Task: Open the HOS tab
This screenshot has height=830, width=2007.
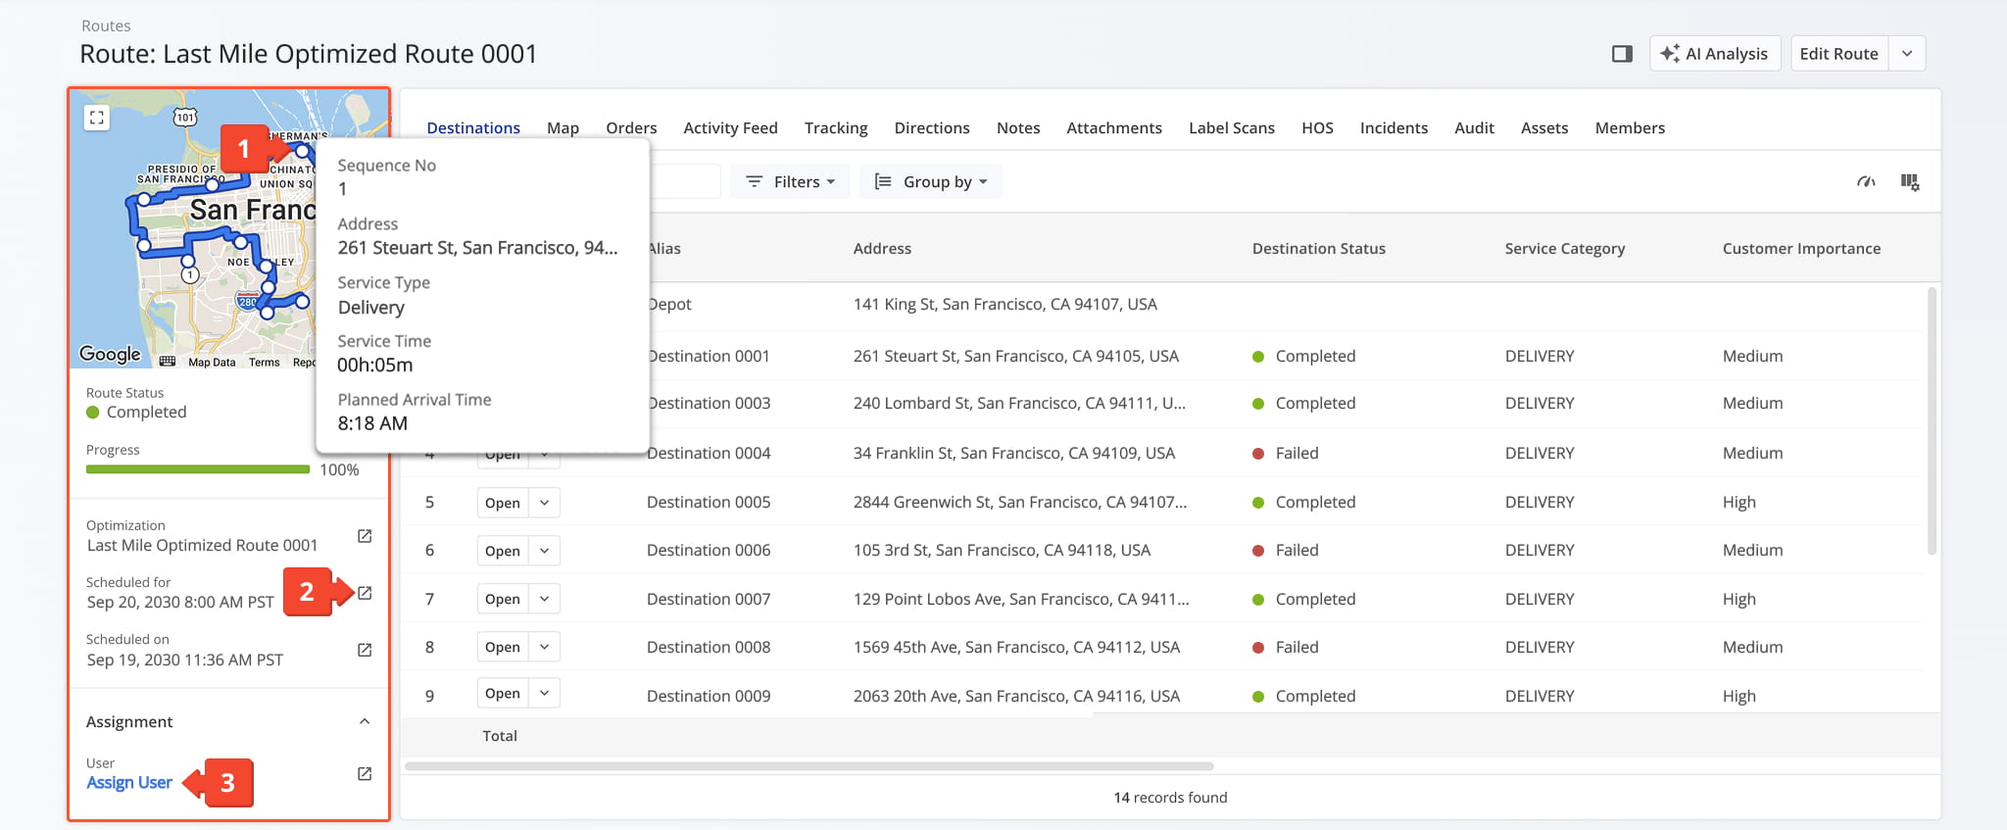Action: (x=1317, y=128)
